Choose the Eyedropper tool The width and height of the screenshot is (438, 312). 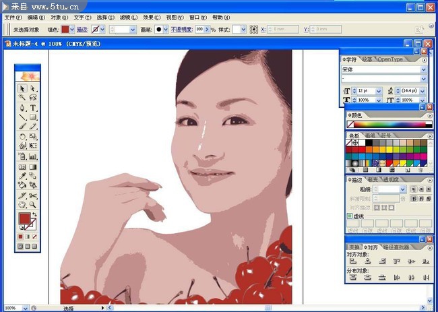pos(22,176)
